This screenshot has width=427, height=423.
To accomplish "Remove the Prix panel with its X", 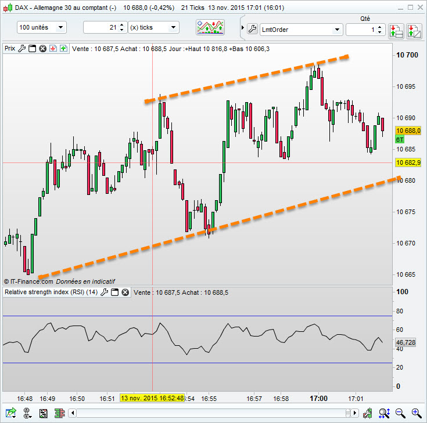I will (43, 49).
